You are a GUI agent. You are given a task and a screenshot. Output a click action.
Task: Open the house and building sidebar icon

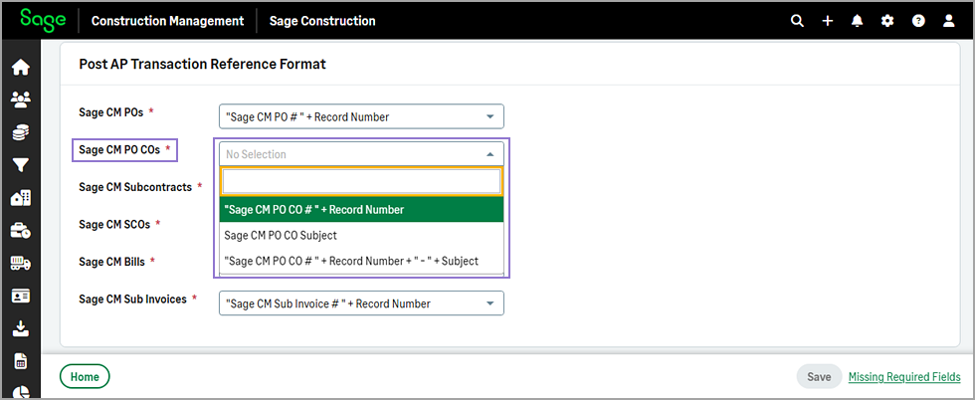tap(21, 198)
